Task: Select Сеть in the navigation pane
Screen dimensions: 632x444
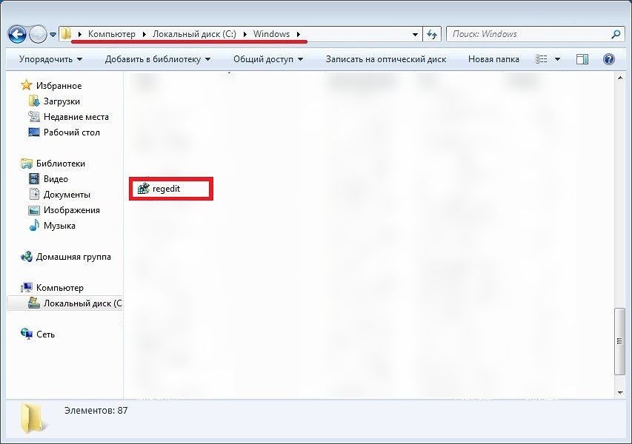Action: (45, 334)
